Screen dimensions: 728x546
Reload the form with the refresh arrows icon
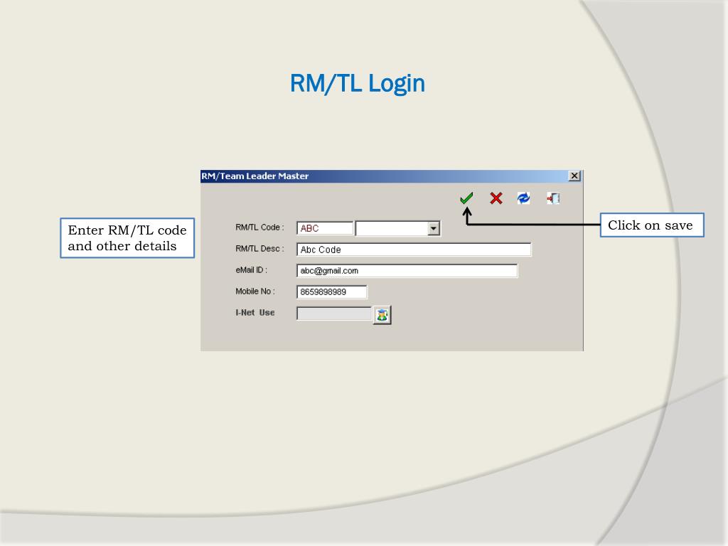[x=524, y=198]
